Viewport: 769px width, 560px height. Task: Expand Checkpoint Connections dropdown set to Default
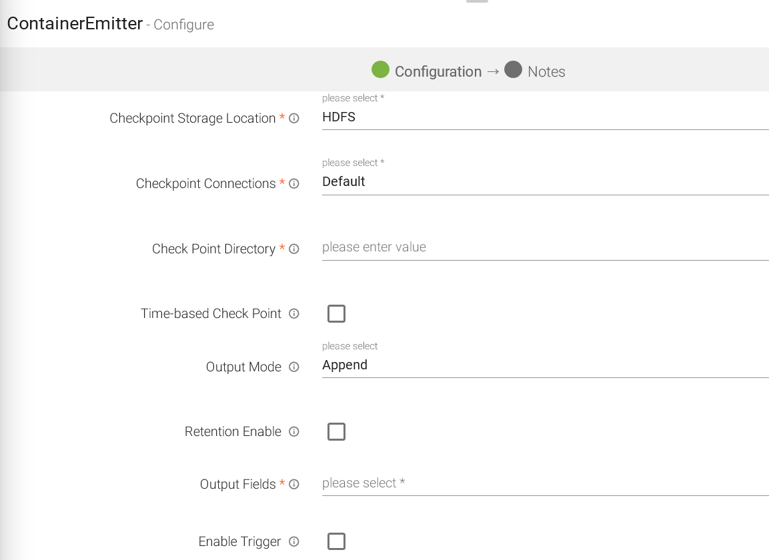[544, 182]
